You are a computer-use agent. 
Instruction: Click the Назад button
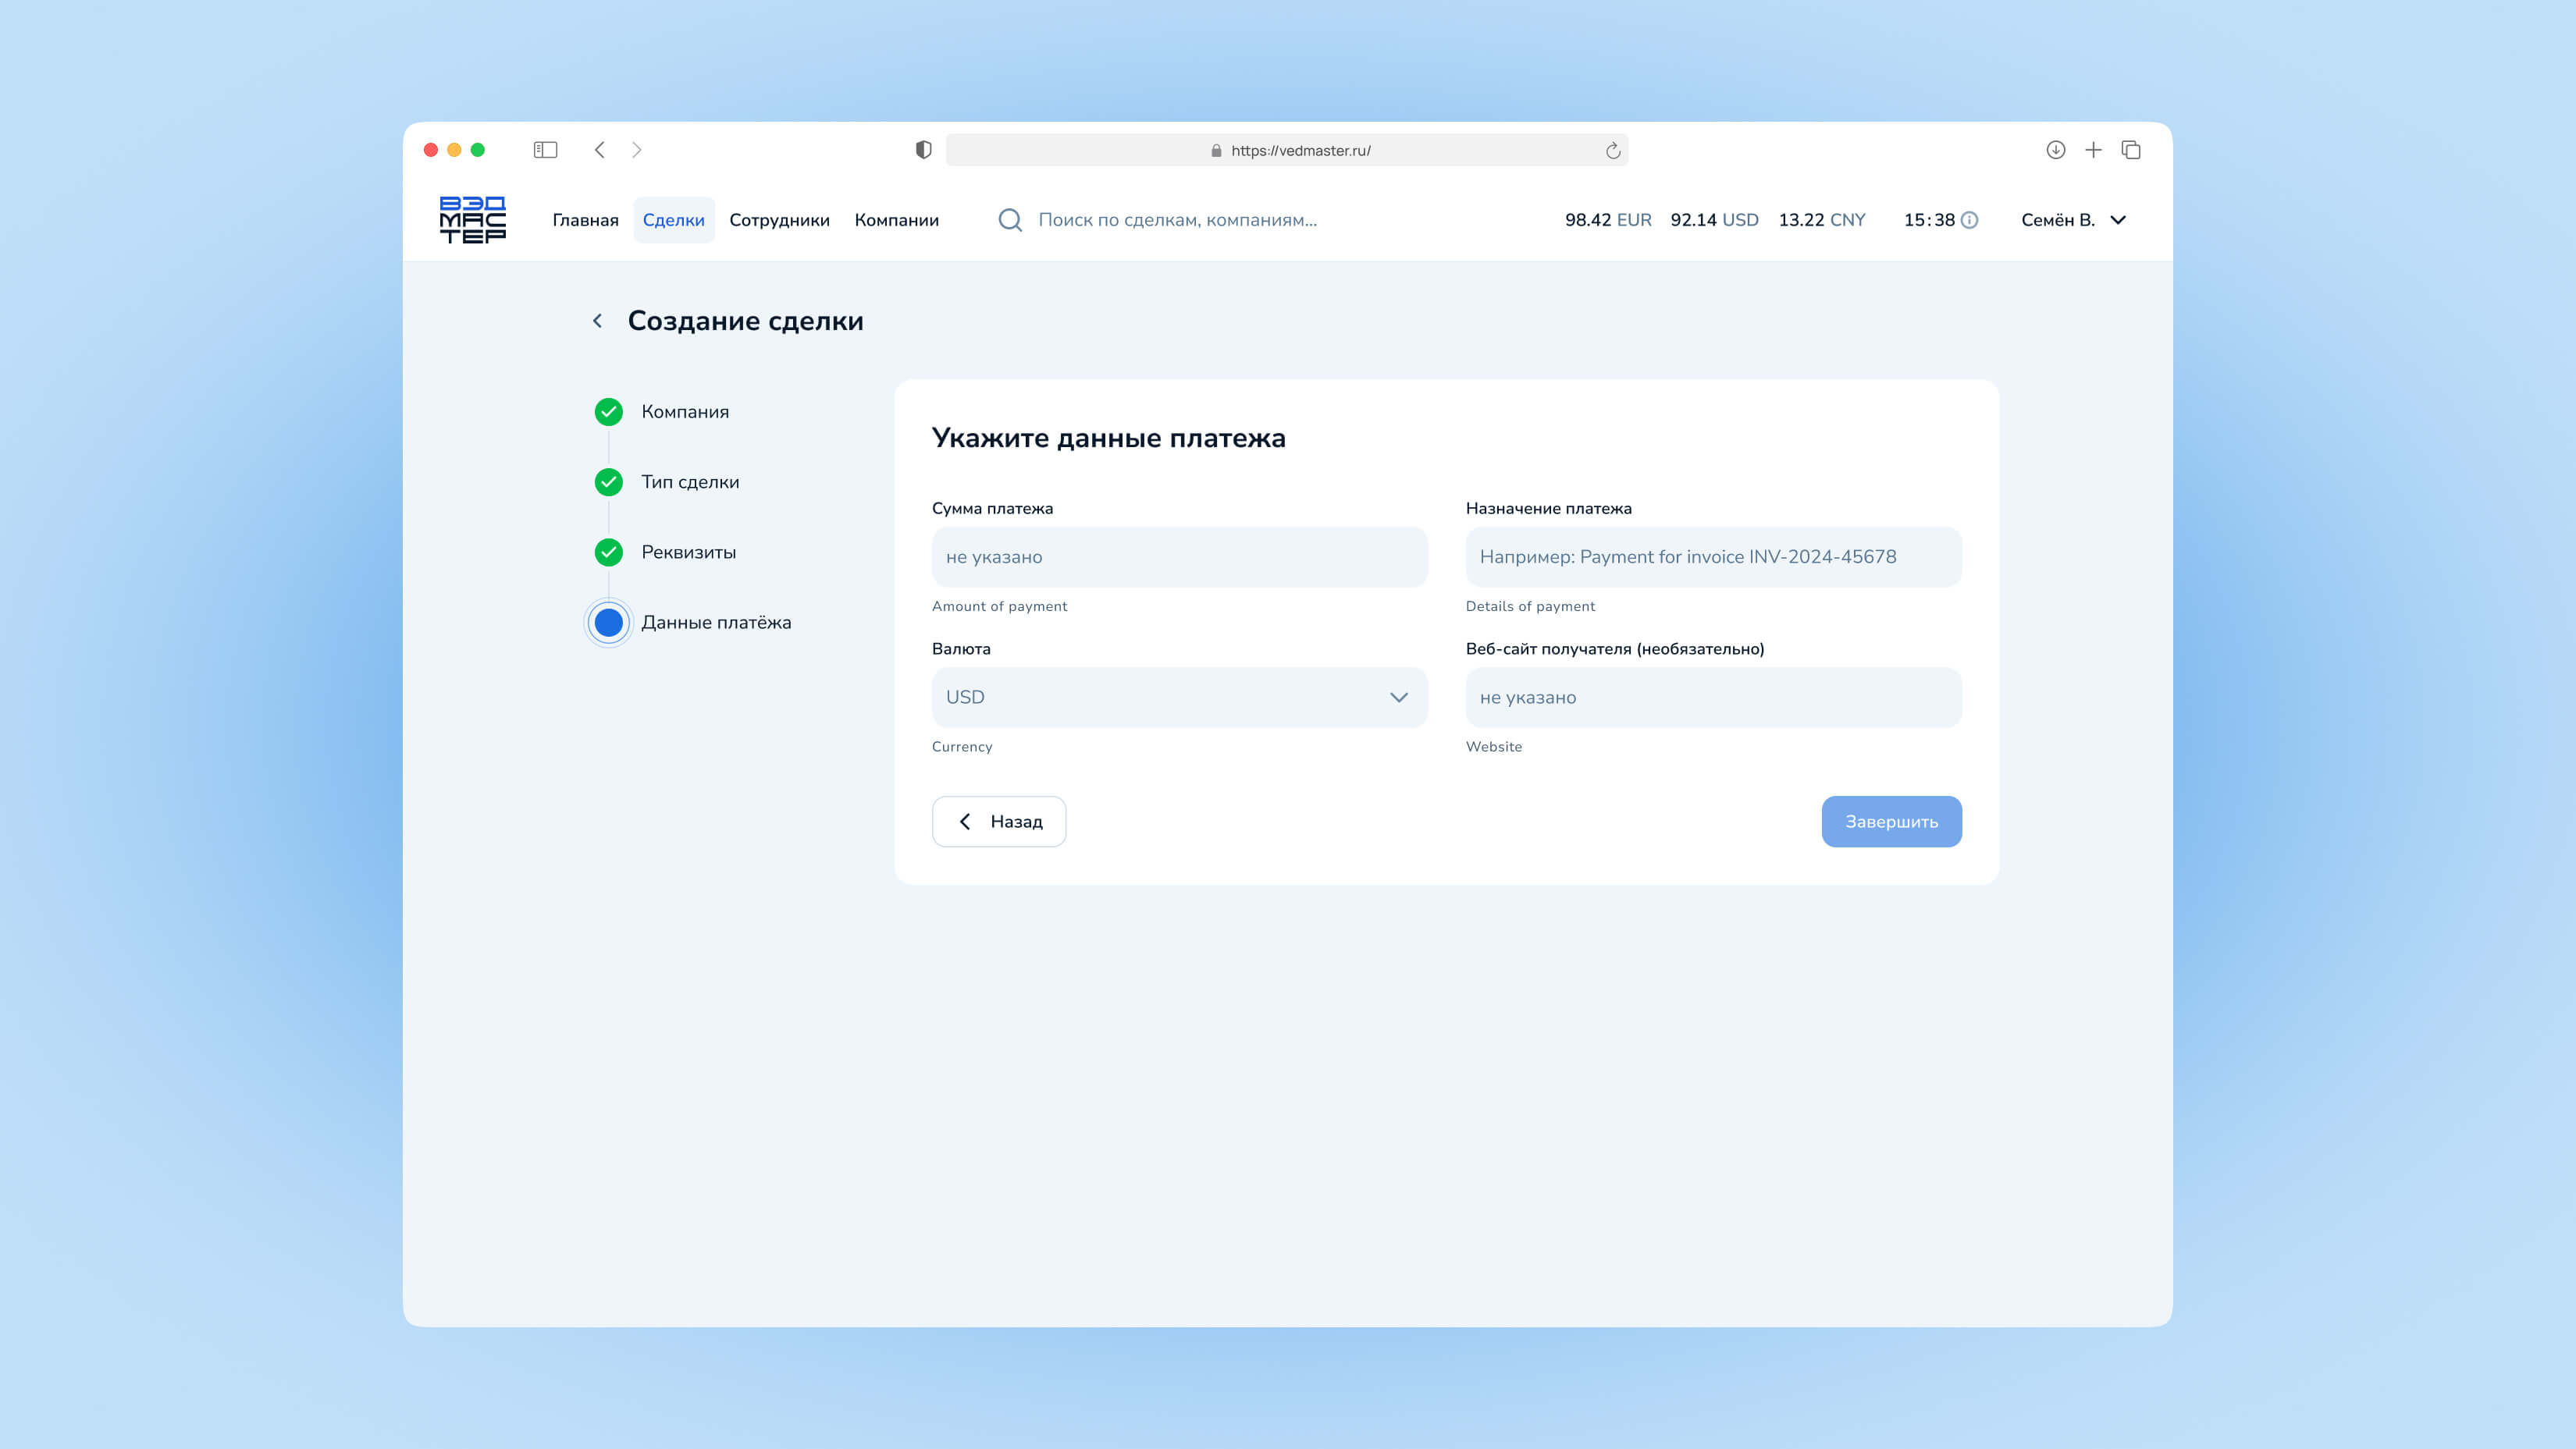click(x=998, y=822)
